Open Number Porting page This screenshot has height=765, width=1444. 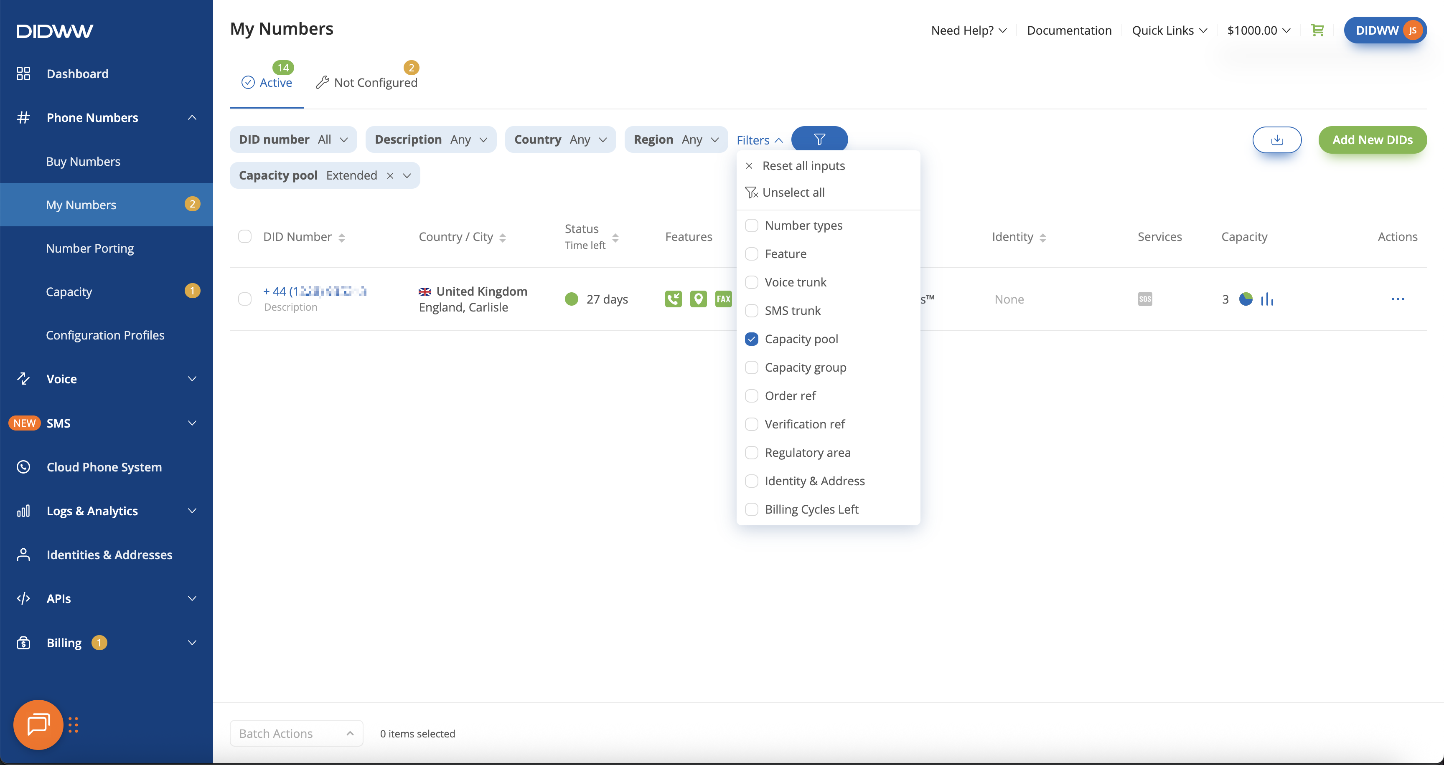[90, 248]
